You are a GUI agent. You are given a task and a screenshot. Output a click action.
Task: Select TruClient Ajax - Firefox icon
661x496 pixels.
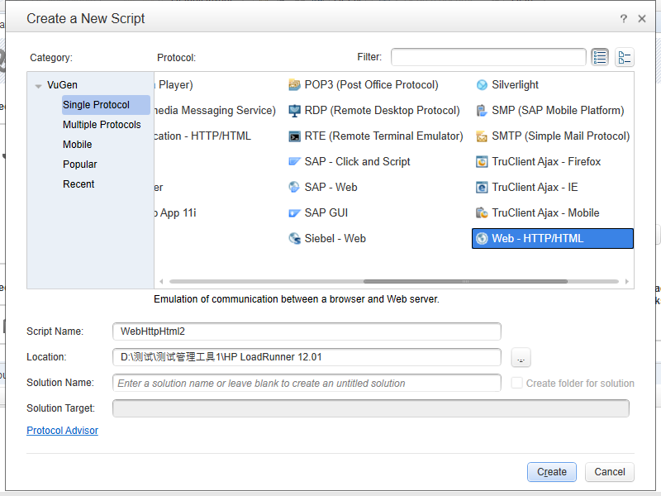pyautogui.click(x=482, y=162)
